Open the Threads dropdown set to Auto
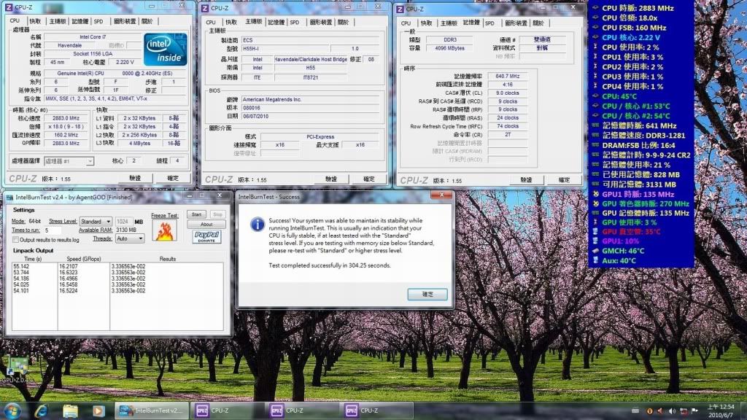The image size is (747, 420). point(131,238)
